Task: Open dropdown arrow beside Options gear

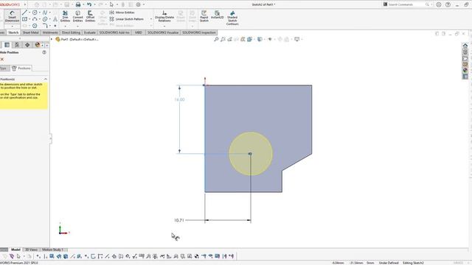Action: 144,4
